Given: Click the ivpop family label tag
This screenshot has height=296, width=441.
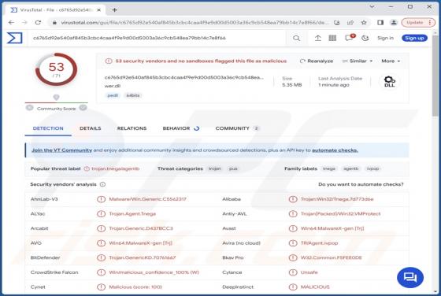Looking at the screenshot, I should click(x=373, y=168).
